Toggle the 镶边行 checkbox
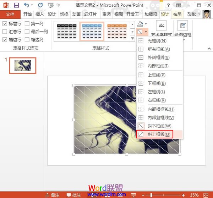This screenshot has width=213, height=198. tap(5, 40)
